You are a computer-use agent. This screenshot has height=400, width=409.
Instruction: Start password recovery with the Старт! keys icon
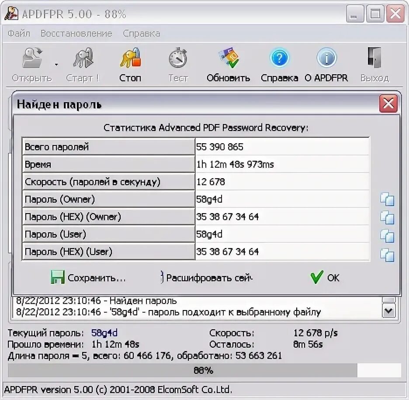click(x=83, y=61)
